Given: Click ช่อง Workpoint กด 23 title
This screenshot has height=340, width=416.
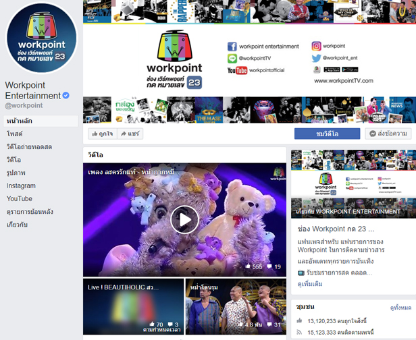Looking at the screenshot, I should tap(336, 229).
